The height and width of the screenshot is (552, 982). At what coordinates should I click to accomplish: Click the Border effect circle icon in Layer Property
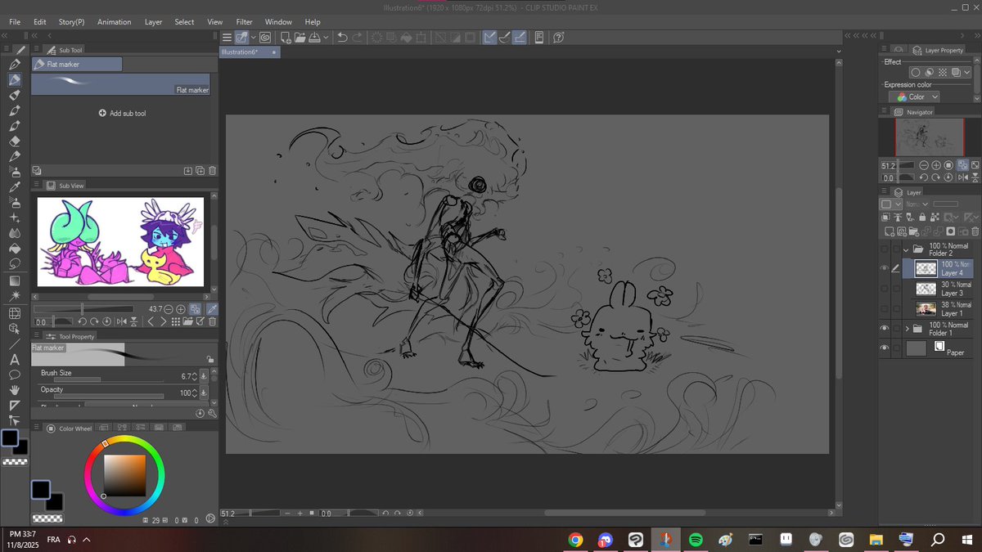point(916,73)
